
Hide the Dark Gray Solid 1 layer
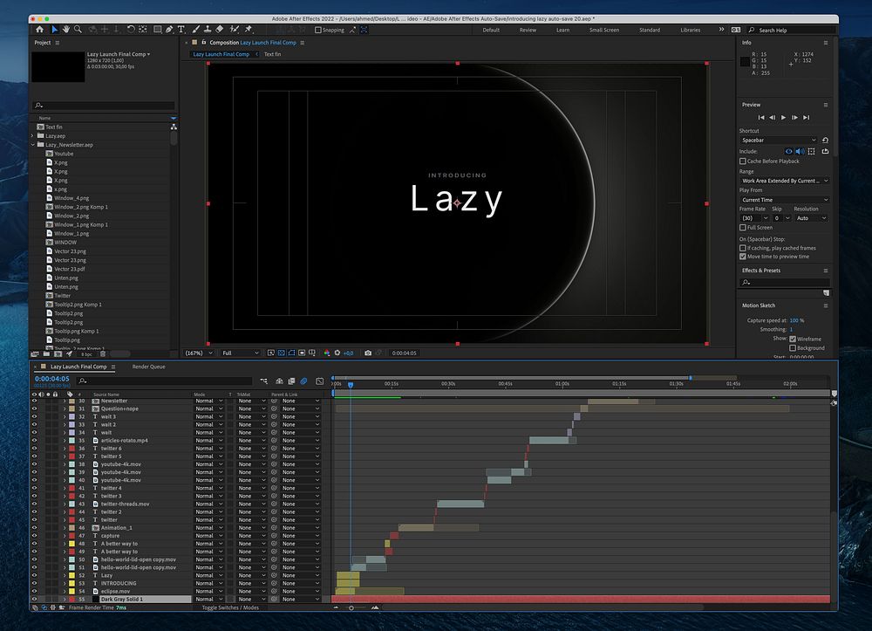pos(35,600)
